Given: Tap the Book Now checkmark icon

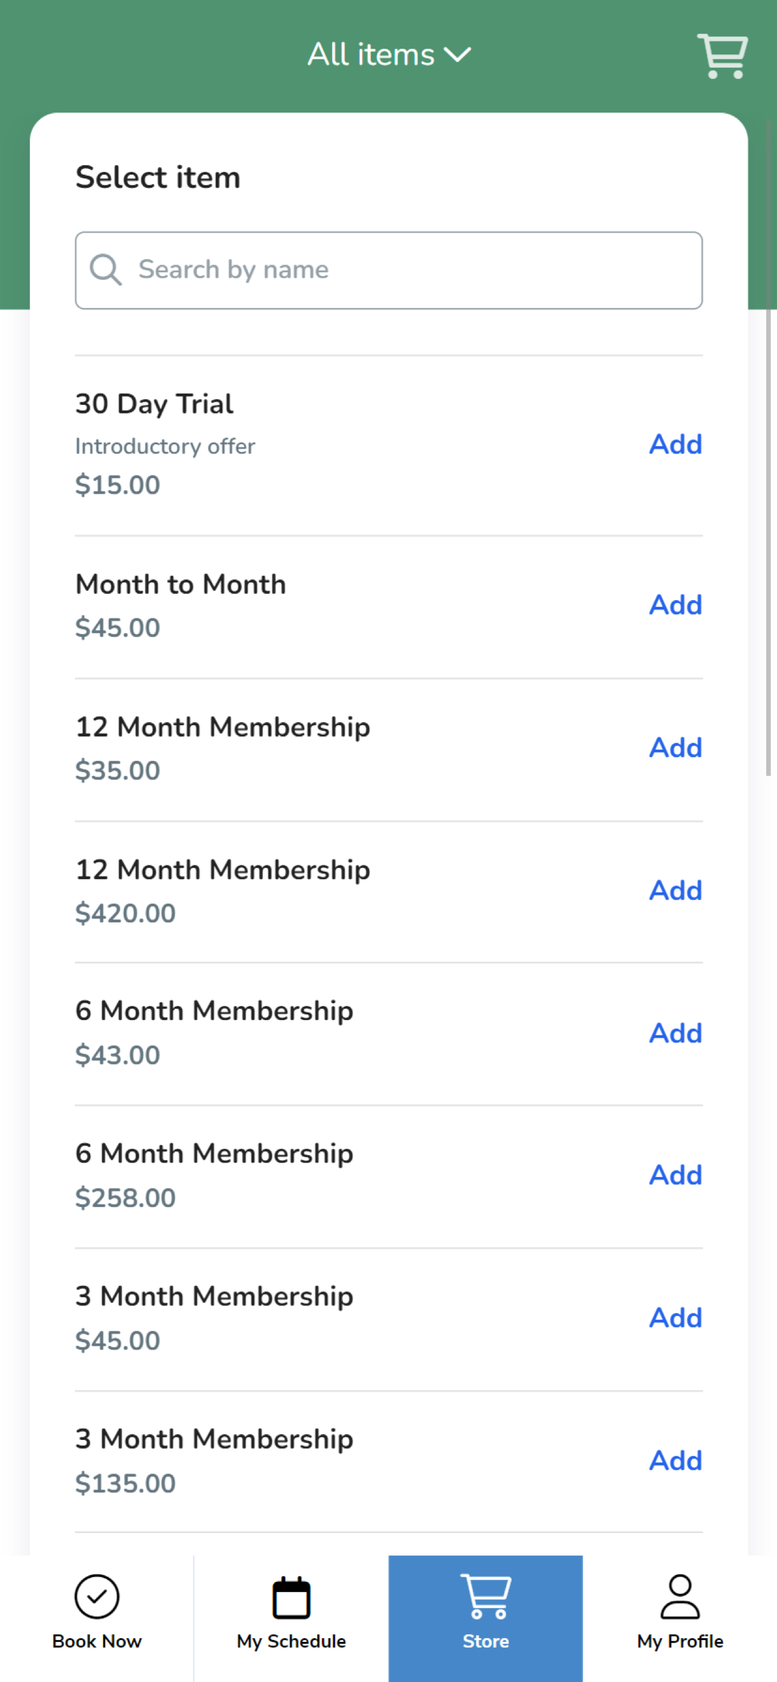Looking at the screenshot, I should pos(96,1596).
